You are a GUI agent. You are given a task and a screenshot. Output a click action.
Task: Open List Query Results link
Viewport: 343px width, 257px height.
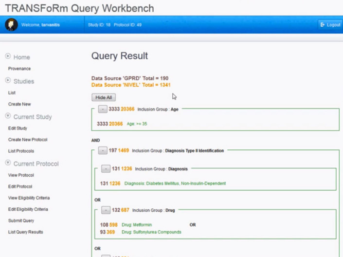(x=26, y=232)
